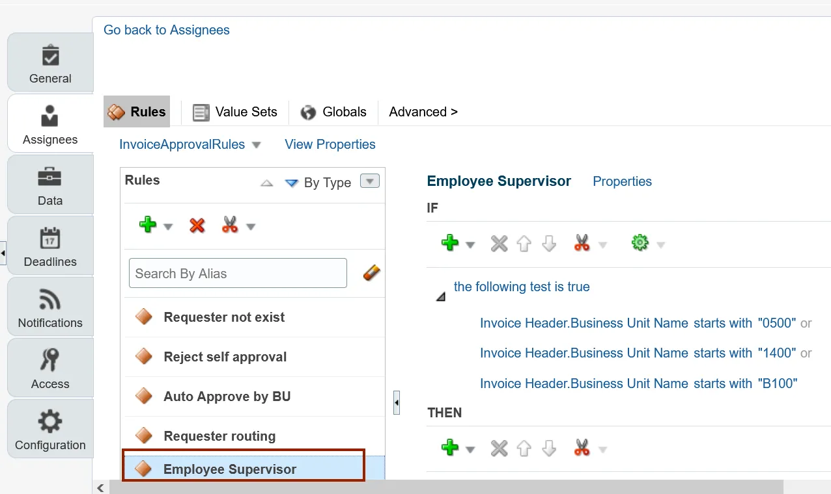Screen dimensions: 831x494
Task: Click the move up arrow in IF toolbar
Action: point(524,244)
